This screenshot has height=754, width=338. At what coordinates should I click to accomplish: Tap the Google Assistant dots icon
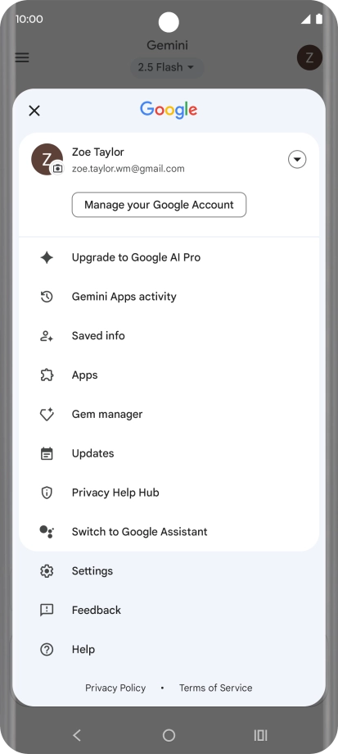click(x=47, y=532)
